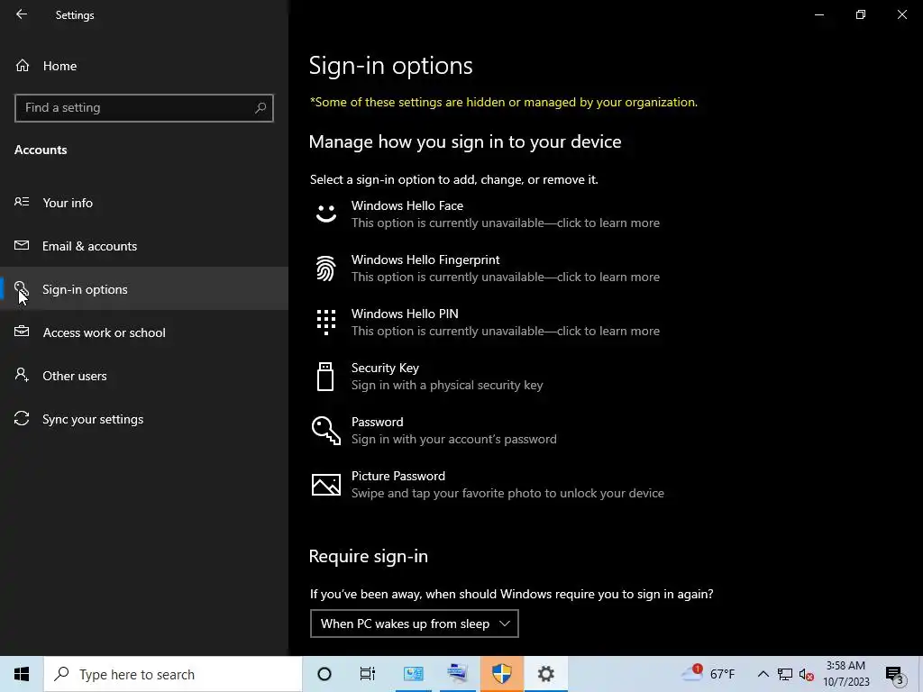The width and height of the screenshot is (923, 692).
Task: Restore down the Settings window
Action: 861,14
